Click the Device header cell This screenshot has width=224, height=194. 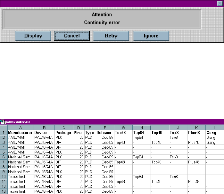44,133
